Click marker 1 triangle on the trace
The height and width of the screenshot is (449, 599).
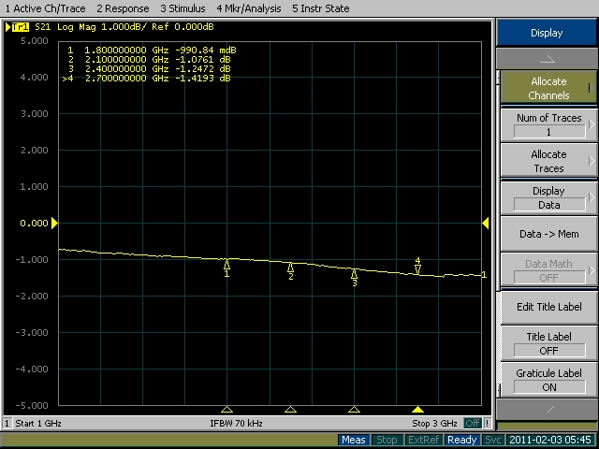tap(226, 264)
